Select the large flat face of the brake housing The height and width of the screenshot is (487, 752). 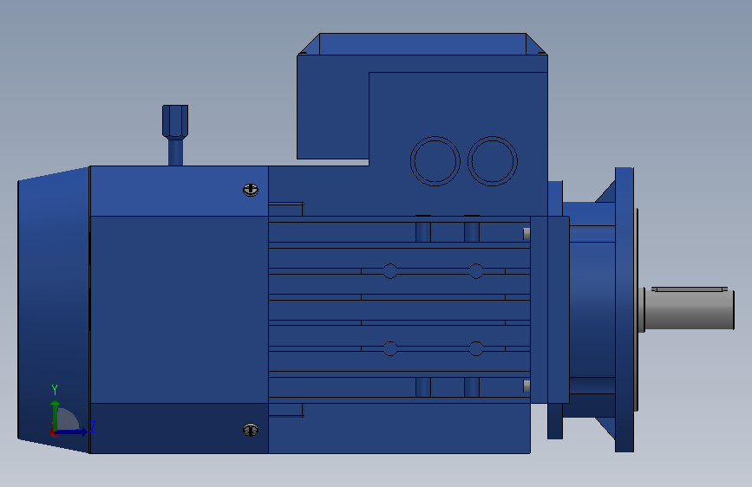tap(179, 309)
